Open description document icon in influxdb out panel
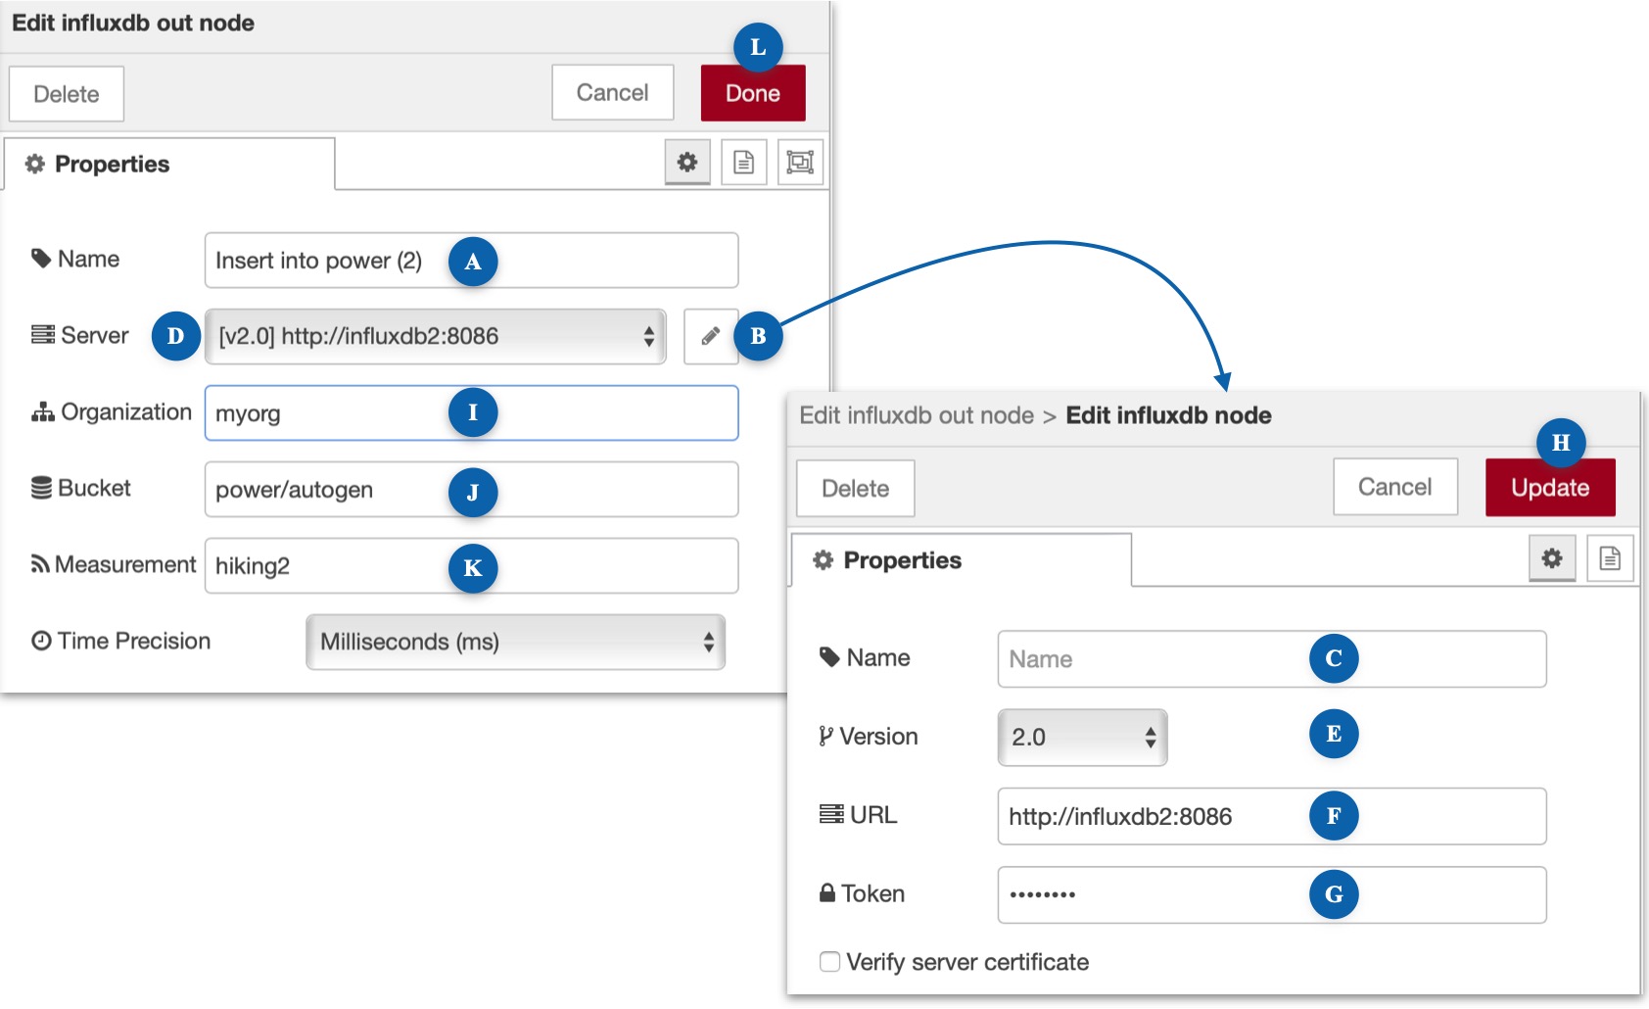The width and height of the screenshot is (1649, 1009). 743,162
